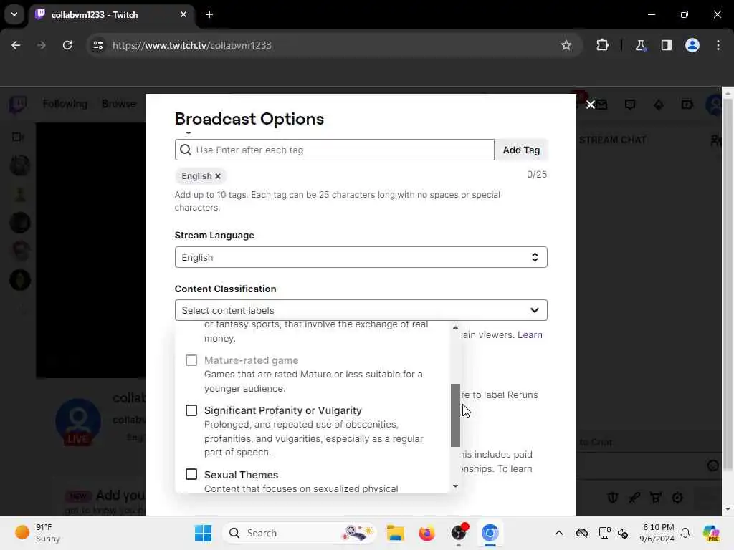Open OBS Studio from the taskbar

(x=458, y=533)
